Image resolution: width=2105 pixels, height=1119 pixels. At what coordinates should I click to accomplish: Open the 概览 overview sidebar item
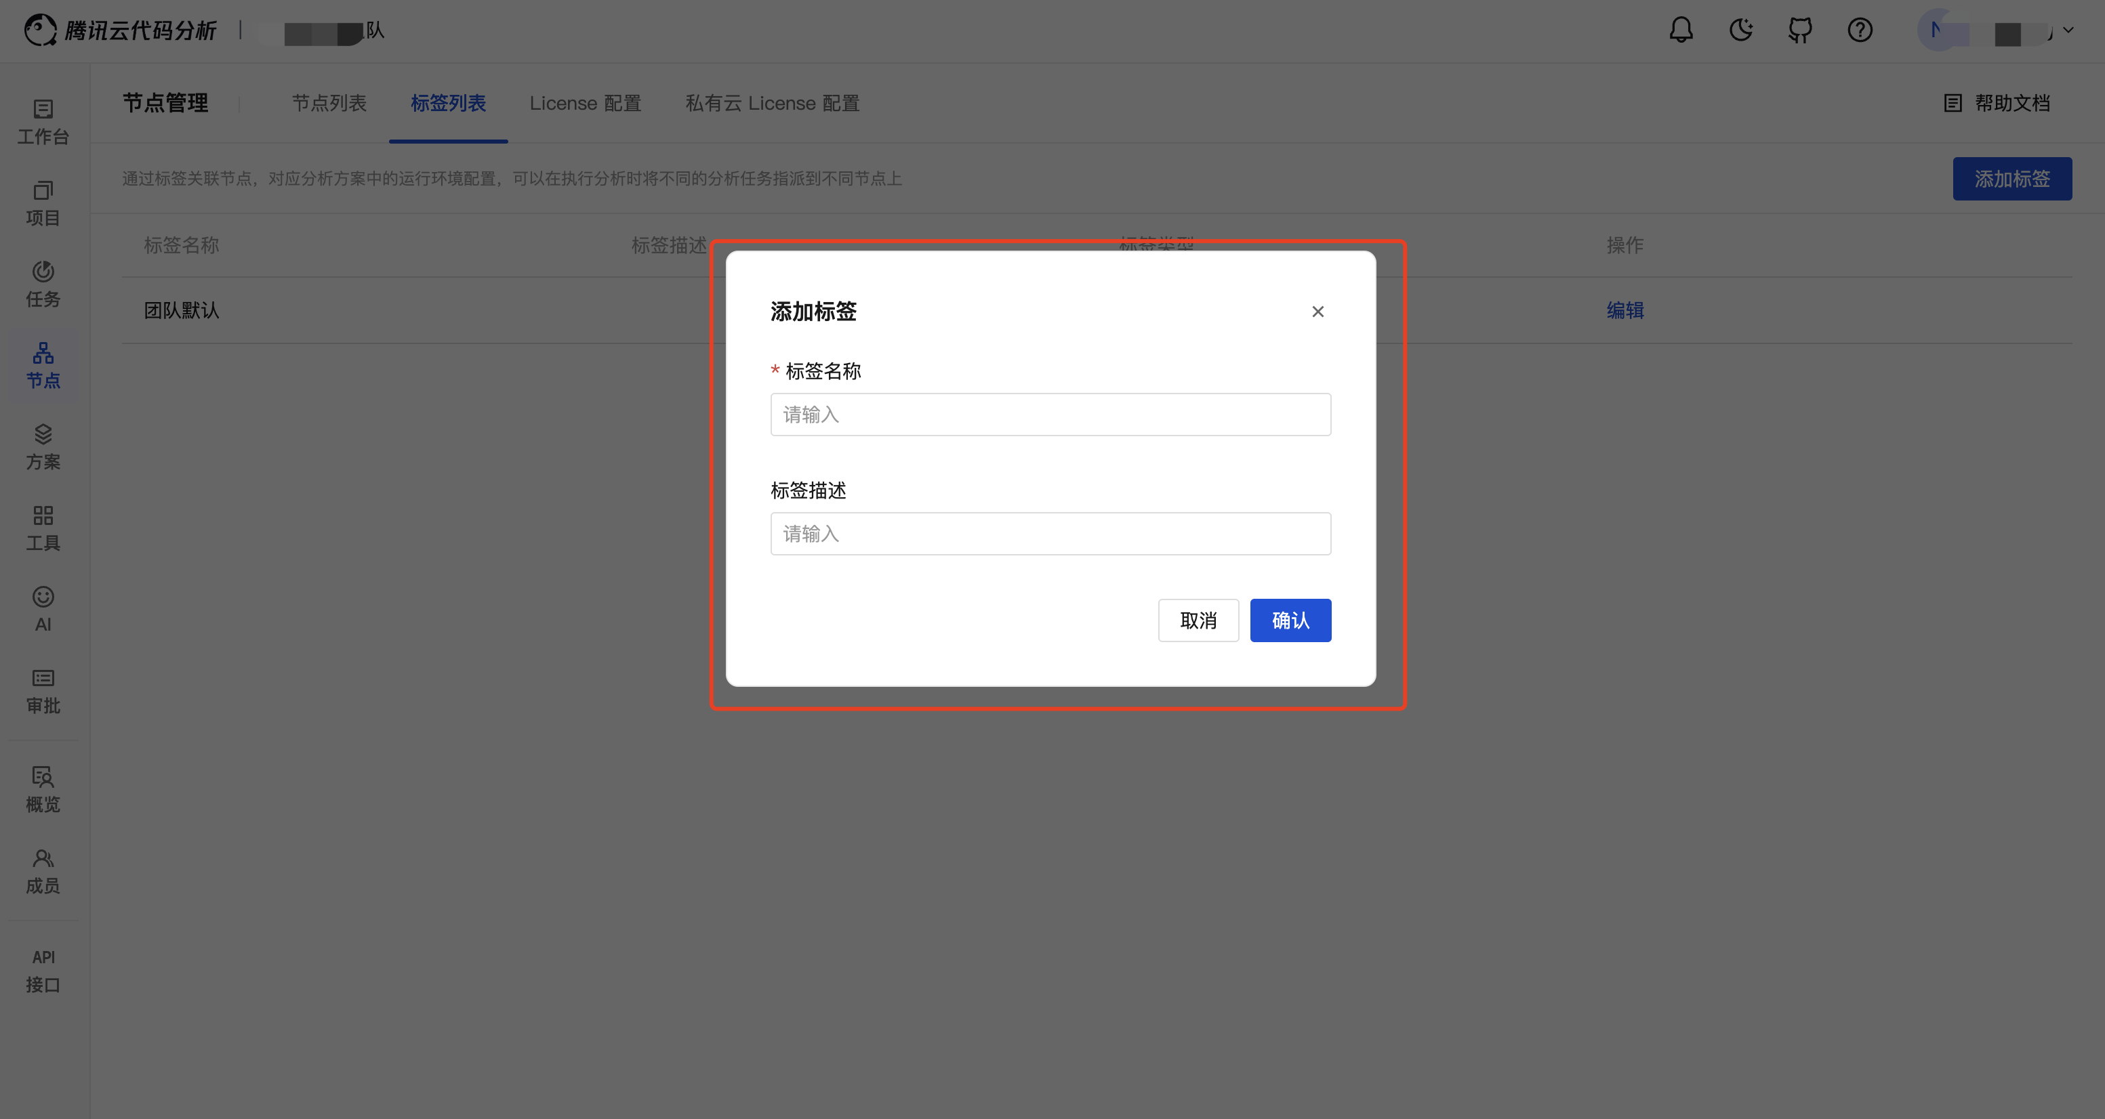coord(43,789)
